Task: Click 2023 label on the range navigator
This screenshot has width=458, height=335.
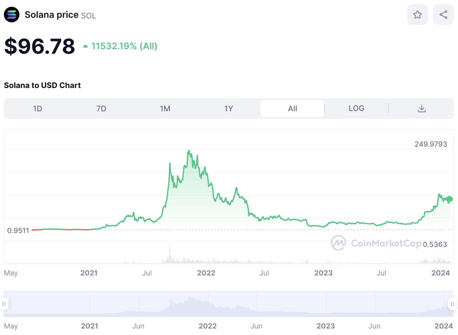Action: [x=326, y=326]
